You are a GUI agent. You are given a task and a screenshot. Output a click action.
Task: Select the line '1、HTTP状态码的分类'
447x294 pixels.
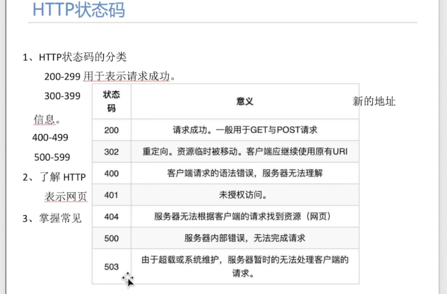(75, 57)
